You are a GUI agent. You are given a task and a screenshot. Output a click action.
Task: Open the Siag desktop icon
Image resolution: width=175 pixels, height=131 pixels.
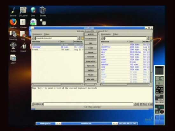tap(23, 36)
